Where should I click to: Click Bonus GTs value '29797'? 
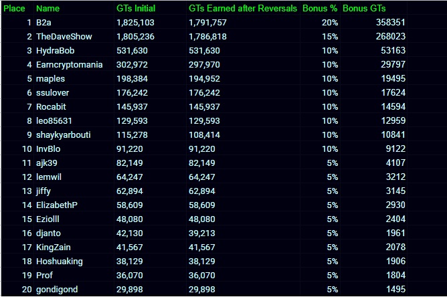[393, 64]
